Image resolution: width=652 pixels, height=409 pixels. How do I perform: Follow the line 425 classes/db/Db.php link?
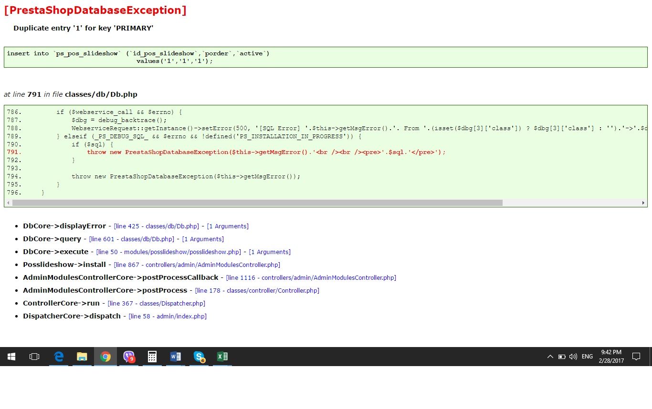pyautogui.click(x=157, y=226)
